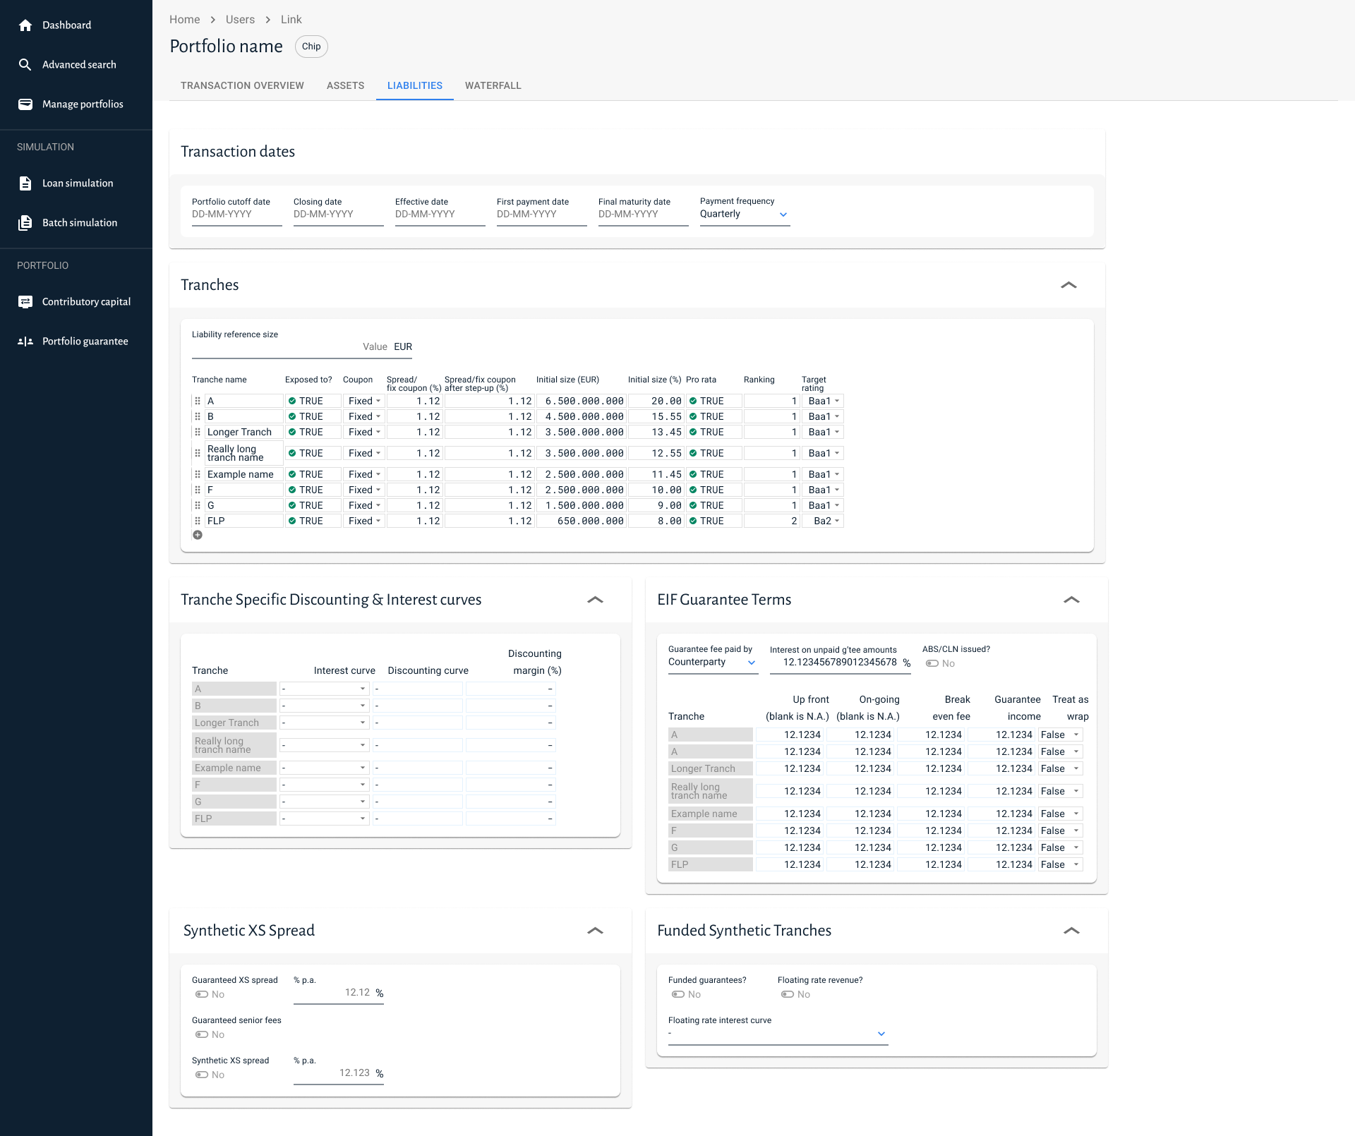The image size is (1355, 1136).
Task: Select the Liabilities tab
Action: coord(415,85)
